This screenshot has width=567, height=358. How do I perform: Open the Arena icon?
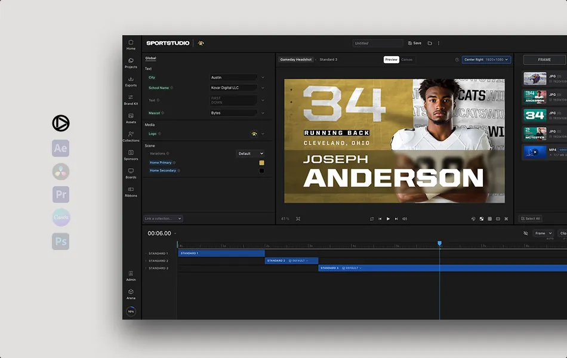coord(131,294)
